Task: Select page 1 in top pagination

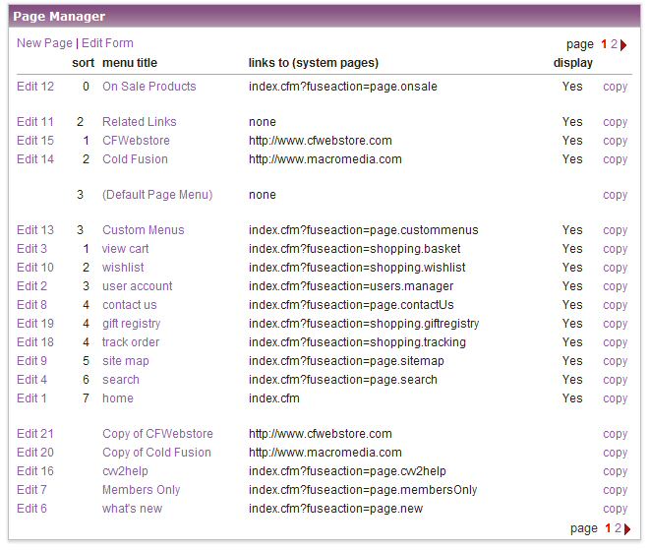Action: click(x=604, y=44)
